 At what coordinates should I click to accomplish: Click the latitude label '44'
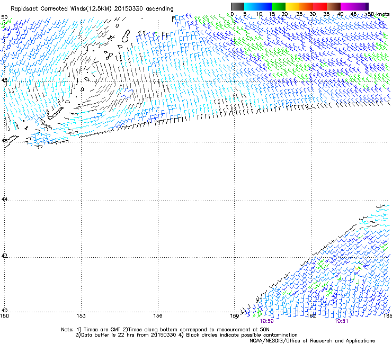point(4,200)
